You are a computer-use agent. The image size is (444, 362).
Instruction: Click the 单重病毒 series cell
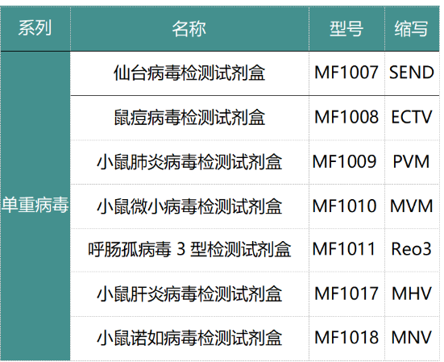[35, 206]
